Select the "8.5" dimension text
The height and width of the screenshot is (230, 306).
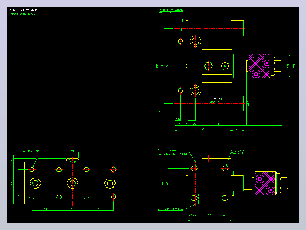(x=178, y=119)
